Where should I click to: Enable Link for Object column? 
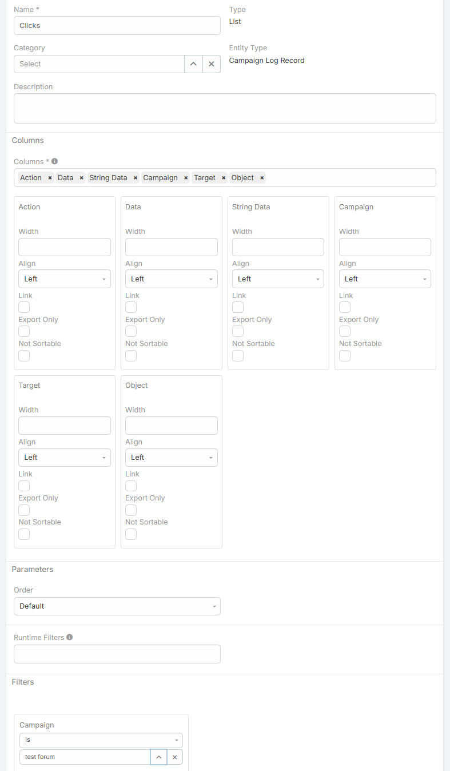pos(131,486)
